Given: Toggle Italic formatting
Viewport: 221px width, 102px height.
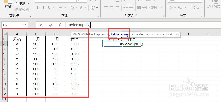Looking at the screenshot, I should 43,8.
